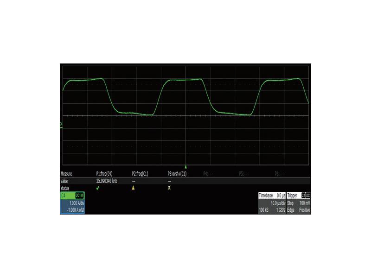Select the P2:freq(C1) measurement column
Screen dimensions: 371x278
[x=140, y=174]
